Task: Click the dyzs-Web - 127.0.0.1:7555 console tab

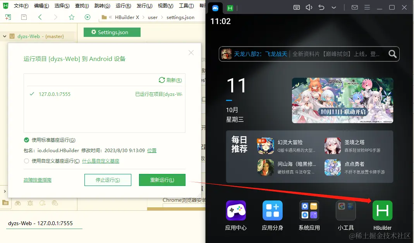Action: point(40,223)
